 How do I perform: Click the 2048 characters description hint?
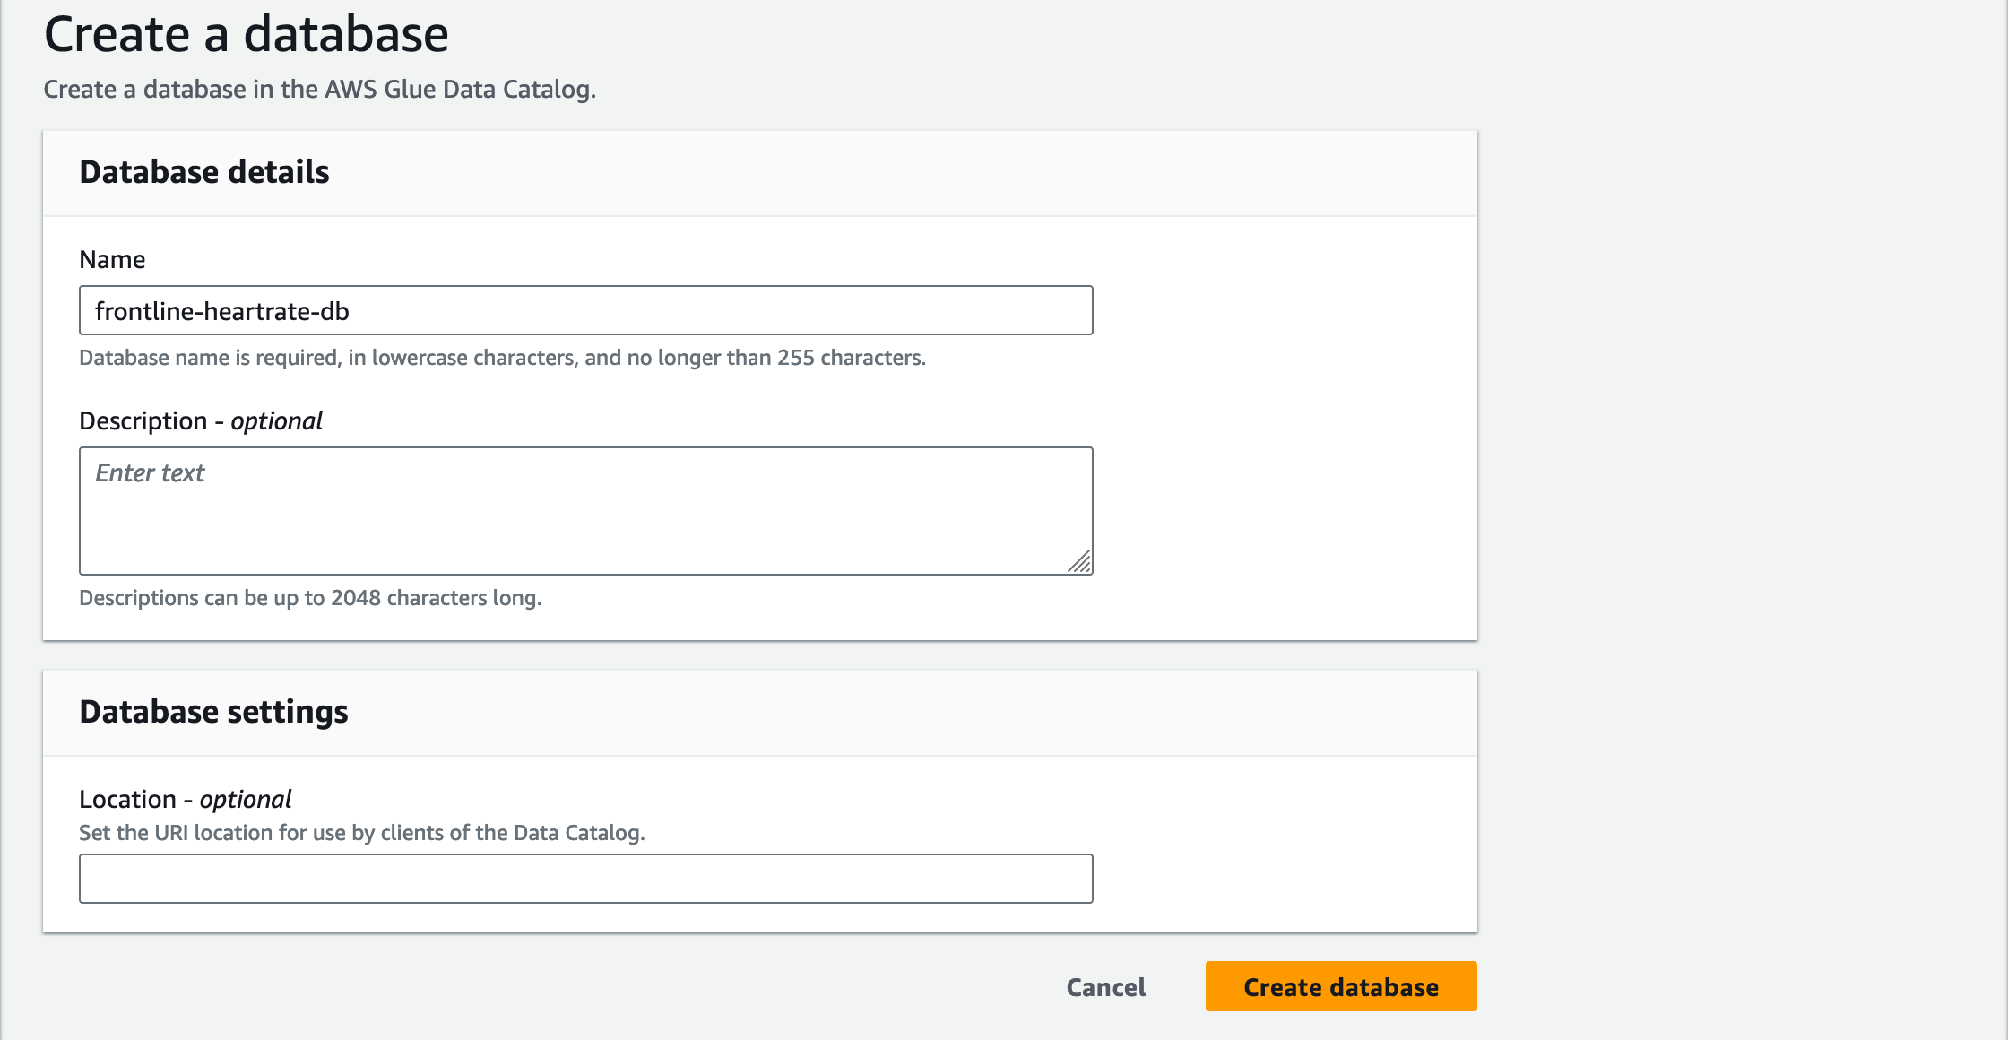(310, 598)
